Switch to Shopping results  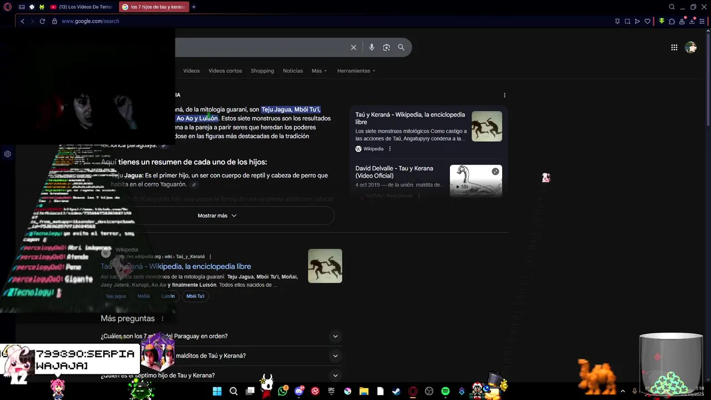(x=262, y=71)
